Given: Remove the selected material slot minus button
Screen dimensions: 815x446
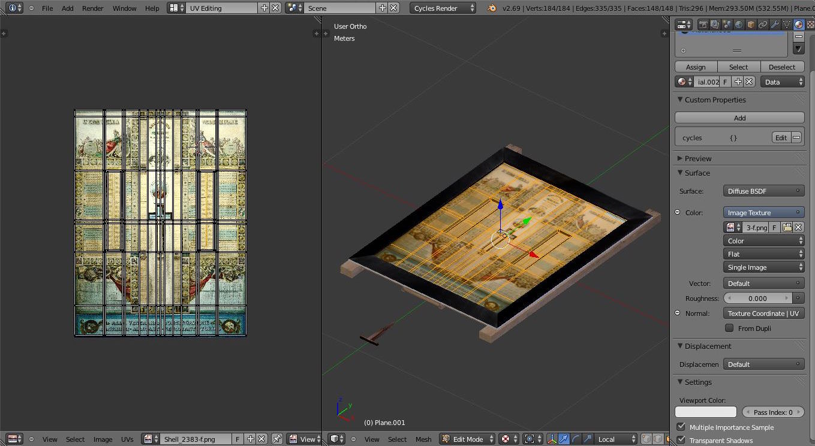Looking at the screenshot, I should (799, 37).
